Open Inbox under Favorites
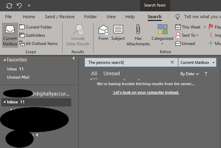The image size is (221, 148). coord(15,69)
